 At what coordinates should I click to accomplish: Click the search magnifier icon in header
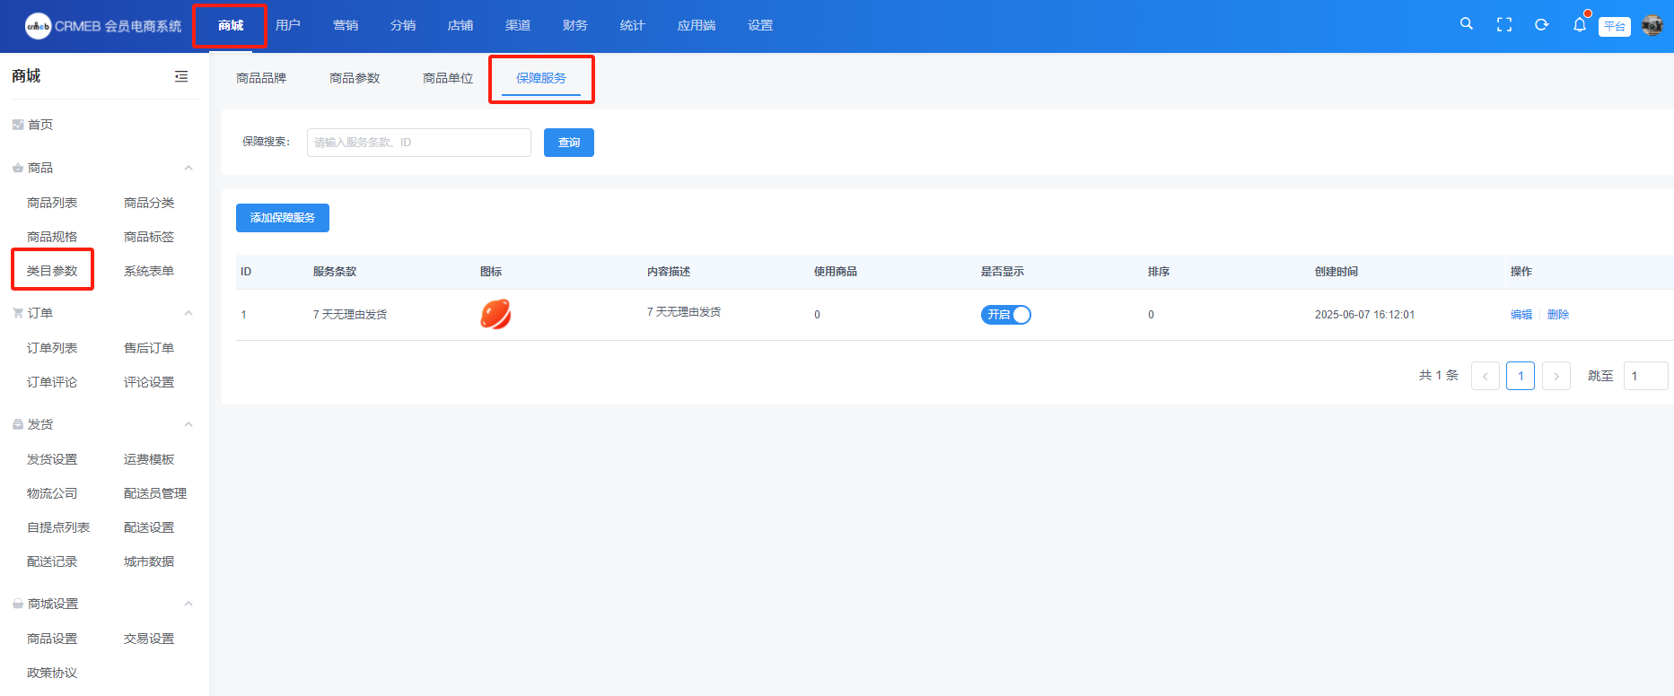[x=1466, y=24]
